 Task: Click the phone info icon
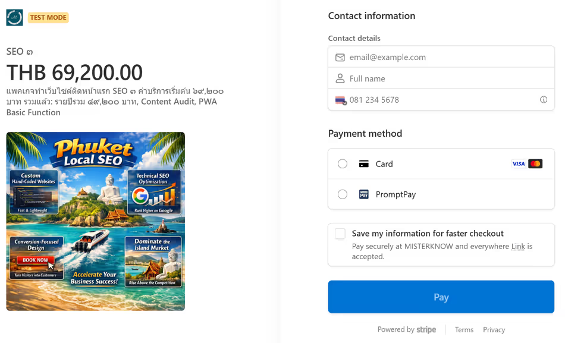pos(544,100)
